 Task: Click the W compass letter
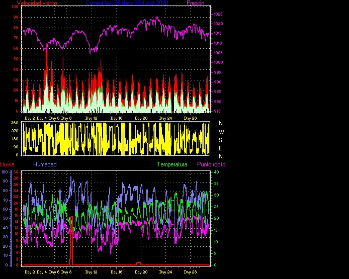coord(221,132)
